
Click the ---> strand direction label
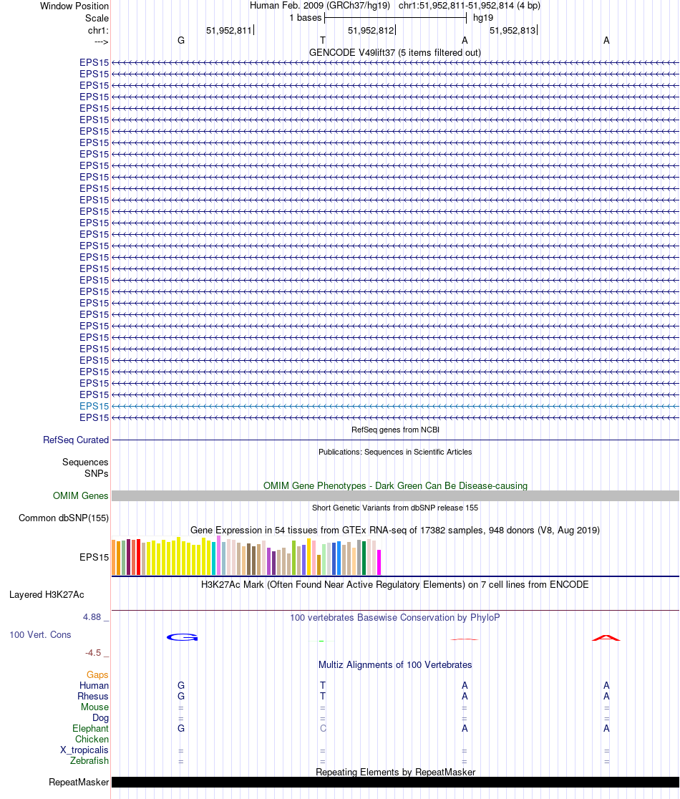pyautogui.click(x=102, y=42)
